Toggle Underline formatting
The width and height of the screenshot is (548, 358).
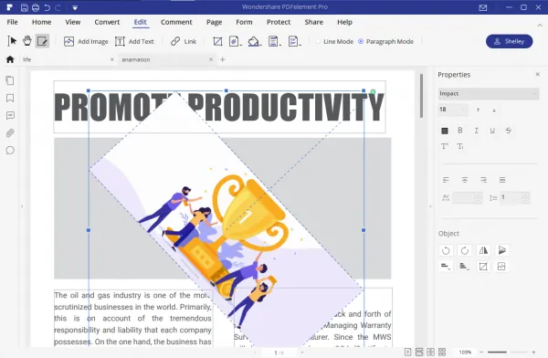coord(492,131)
